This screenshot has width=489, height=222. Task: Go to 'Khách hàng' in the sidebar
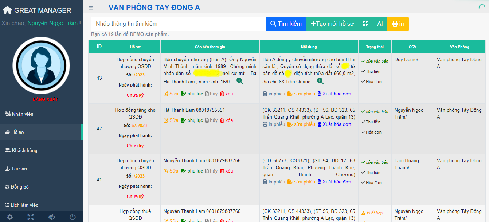24,150
